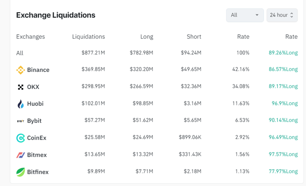Viewport: 306px width, 186px height.
Task: Click the 89.26%Long rate value
Action: pos(283,53)
